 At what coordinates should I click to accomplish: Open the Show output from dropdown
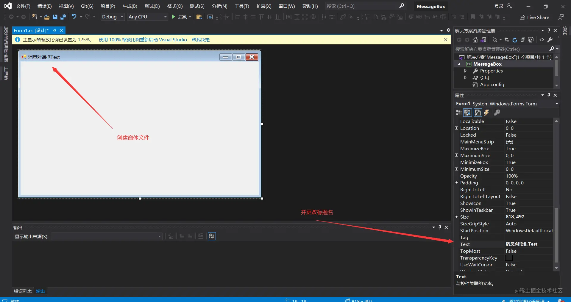click(107, 236)
